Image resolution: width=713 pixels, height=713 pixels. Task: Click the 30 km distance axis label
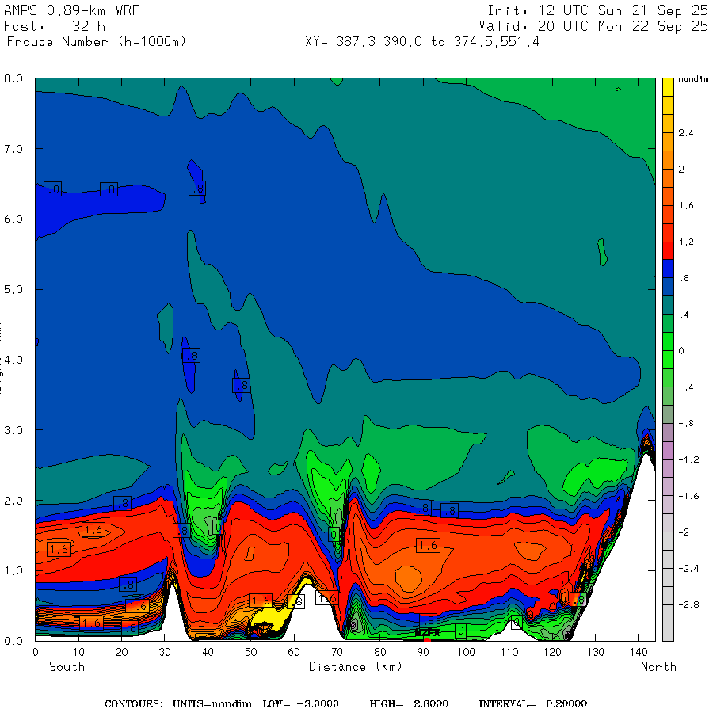(165, 652)
